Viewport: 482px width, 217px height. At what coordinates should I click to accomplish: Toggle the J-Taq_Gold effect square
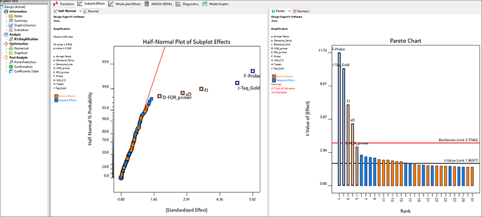(237, 83)
